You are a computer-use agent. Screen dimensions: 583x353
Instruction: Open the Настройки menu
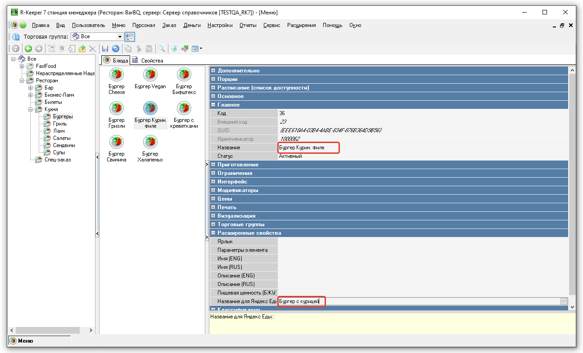click(x=220, y=25)
